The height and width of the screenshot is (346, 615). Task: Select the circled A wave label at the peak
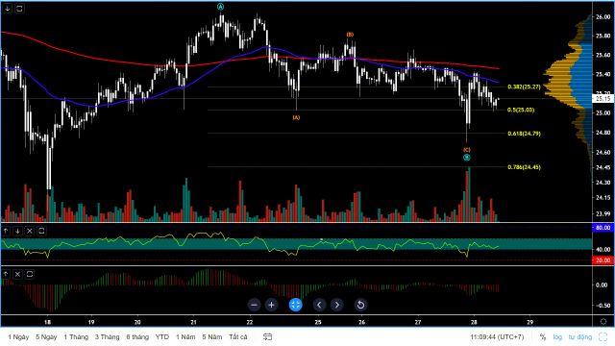(221, 7)
